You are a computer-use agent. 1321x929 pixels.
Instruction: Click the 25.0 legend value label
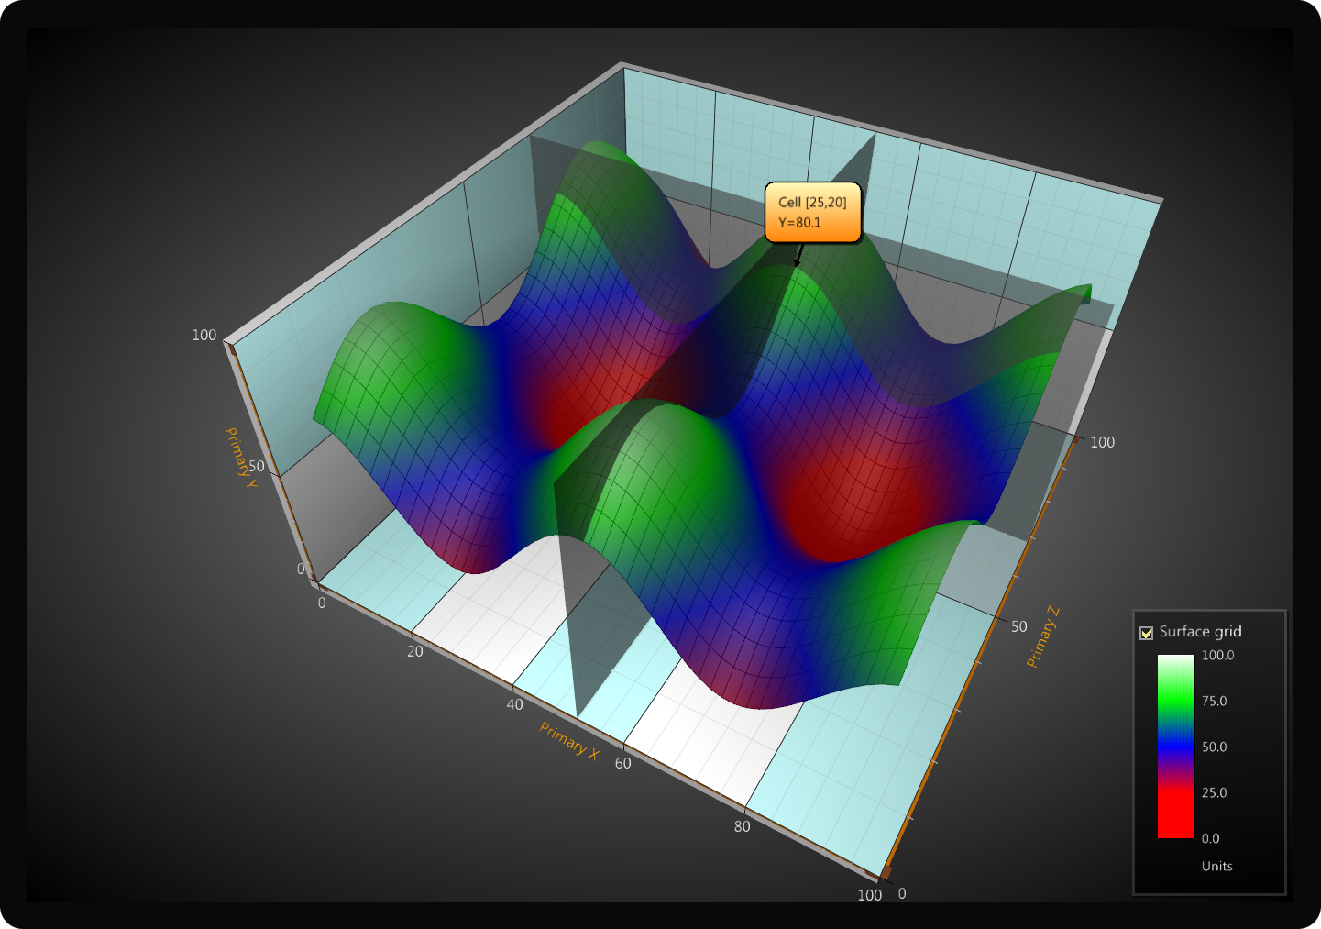click(1214, 793)
